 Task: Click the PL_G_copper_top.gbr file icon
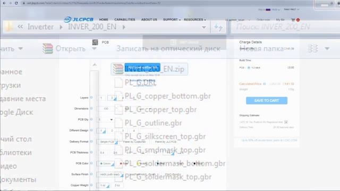point(118,110)
